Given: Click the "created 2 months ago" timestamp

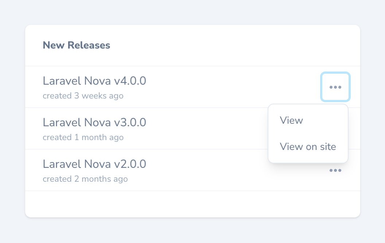Looking at the screenshot, I should 85,179.
